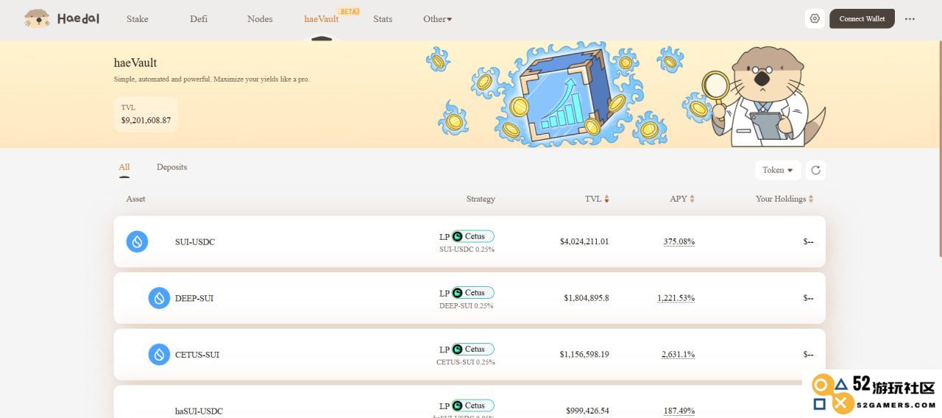Refresh the vault list with reload icon
Screen dimensions: 942x418
pos(815,170)
